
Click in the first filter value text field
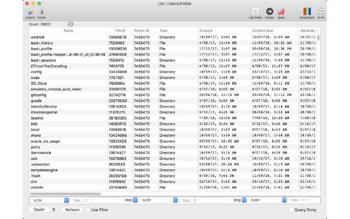106,200
